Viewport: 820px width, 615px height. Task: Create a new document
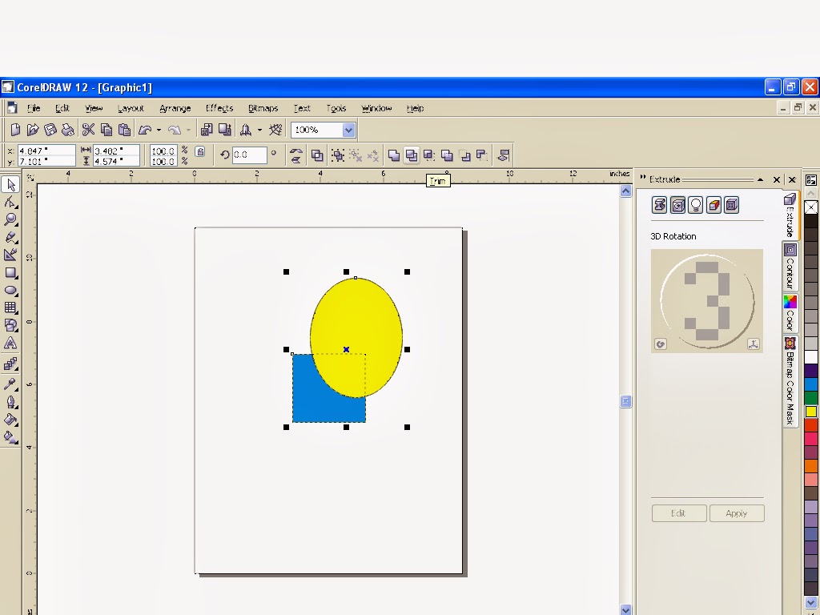tap(16, 130)
